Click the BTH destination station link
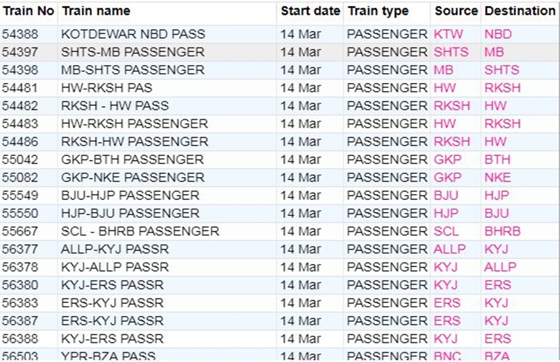 pyautogui.click(x=497, y=159)
